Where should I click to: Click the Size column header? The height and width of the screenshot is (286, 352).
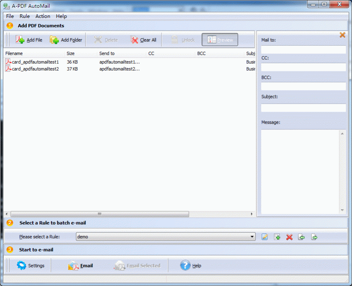click(81, 53)
